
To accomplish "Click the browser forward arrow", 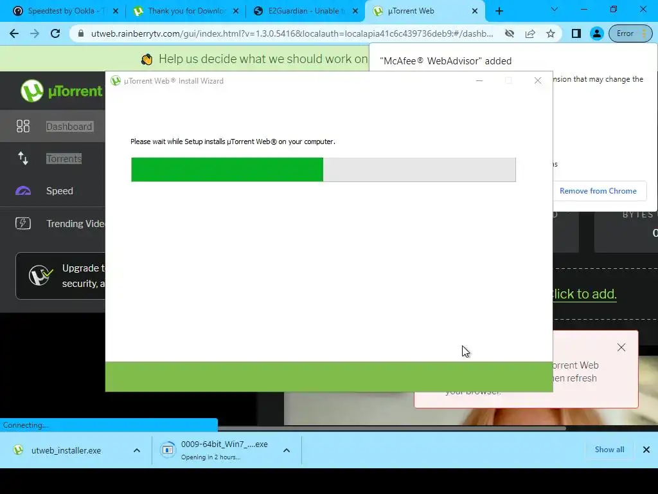I will tap(35, 33).
